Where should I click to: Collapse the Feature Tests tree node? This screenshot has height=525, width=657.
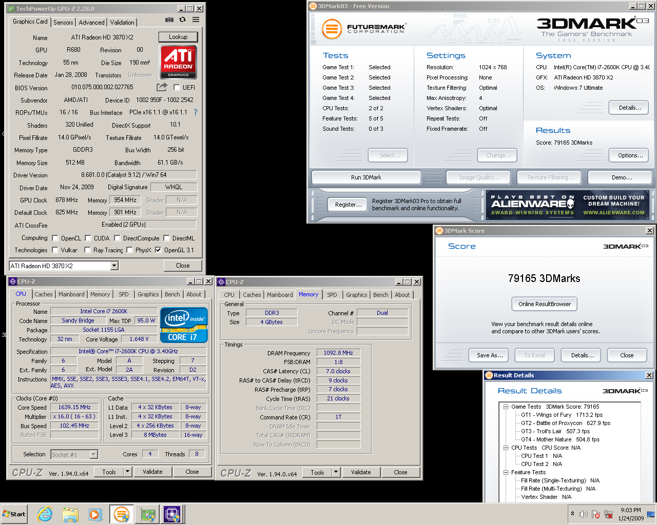506,472
